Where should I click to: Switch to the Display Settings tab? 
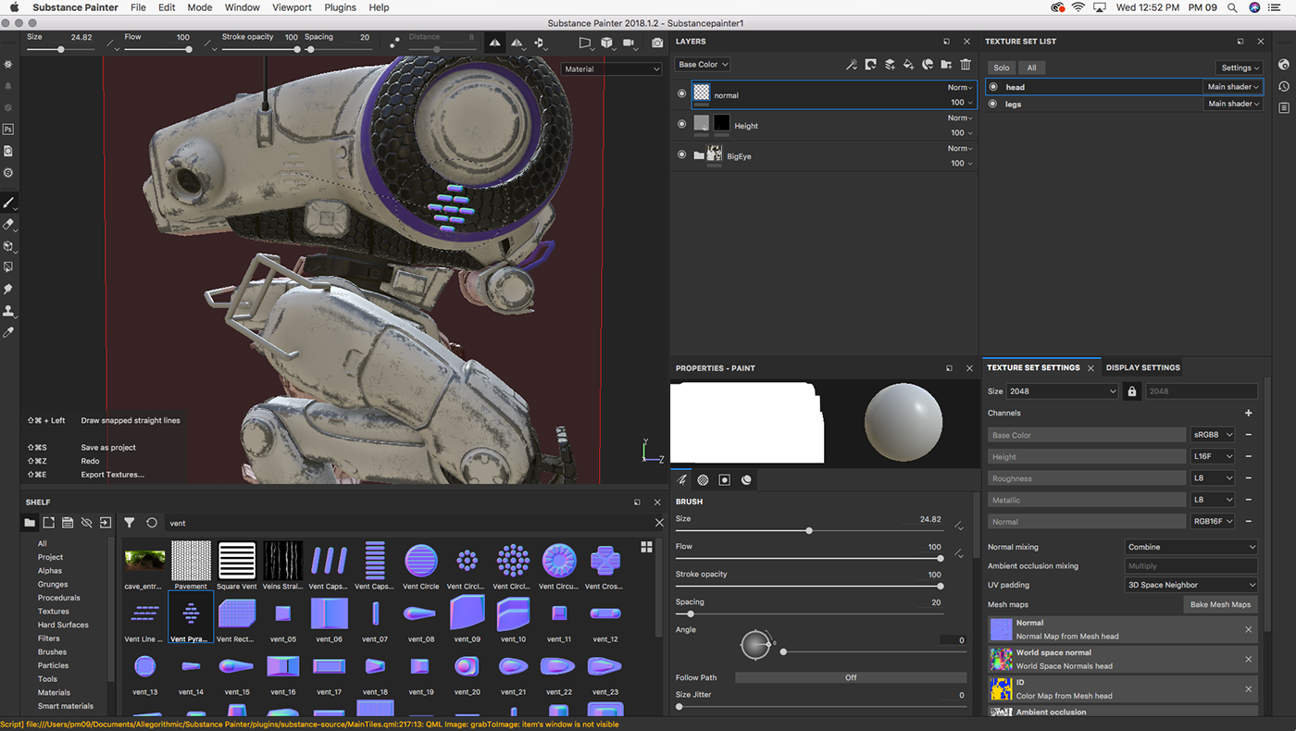pos(1142,367)
